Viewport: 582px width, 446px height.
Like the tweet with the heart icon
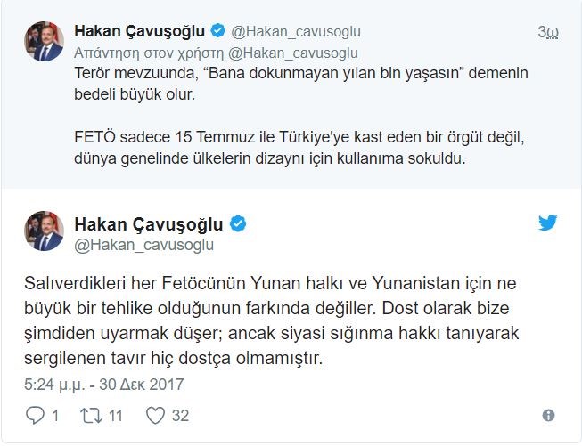(155, 415)
